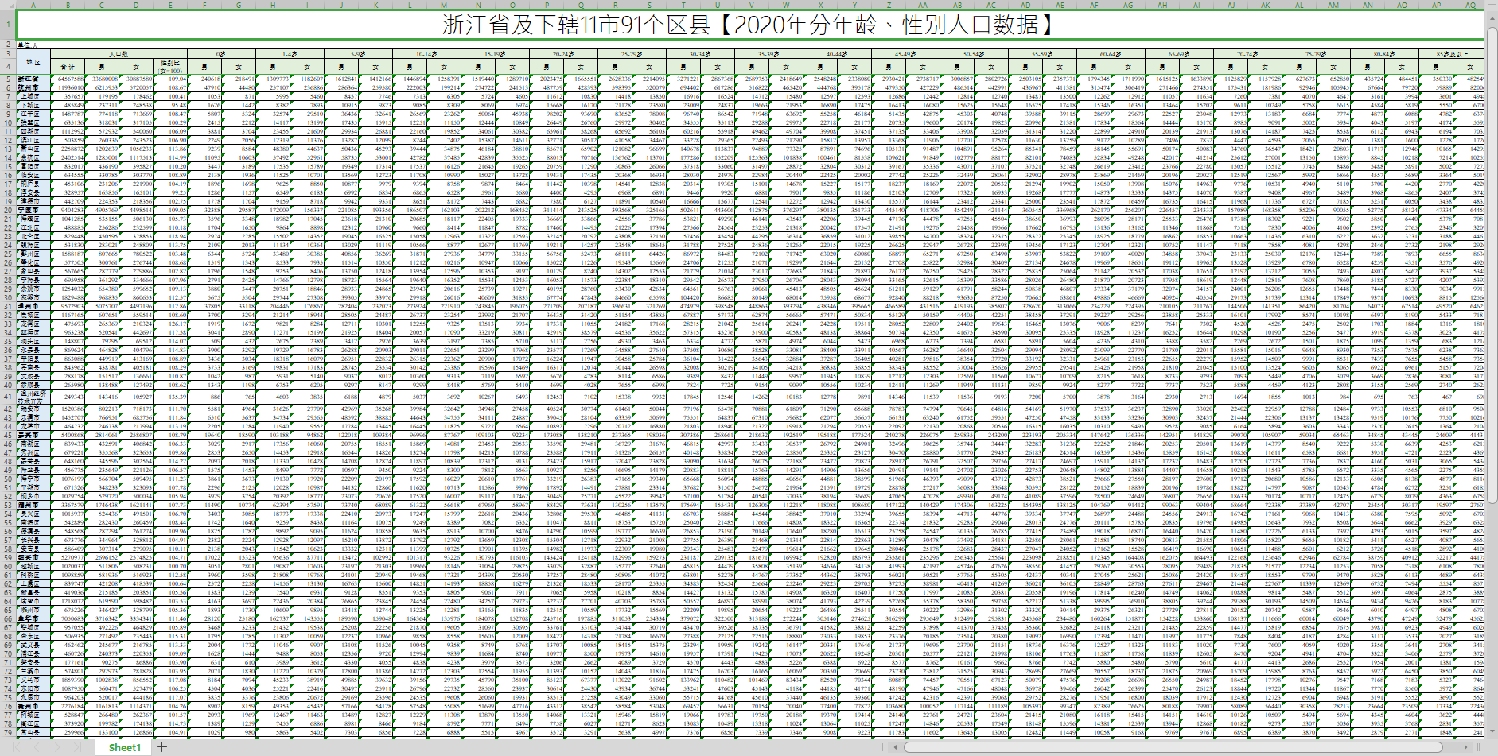This screenshot has height=756, width=1498.
Task: Select the 余杭区 region cell
Action: coord(33,157)
